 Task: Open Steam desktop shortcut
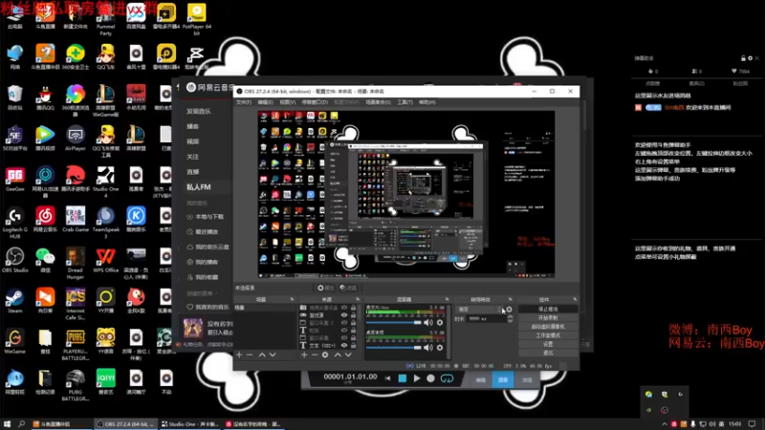[14, 300]
